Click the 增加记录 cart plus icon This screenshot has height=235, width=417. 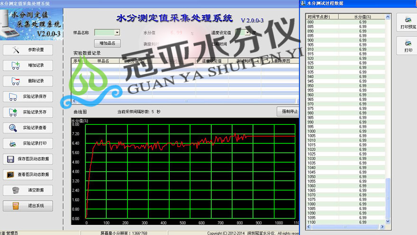[16, 66]
